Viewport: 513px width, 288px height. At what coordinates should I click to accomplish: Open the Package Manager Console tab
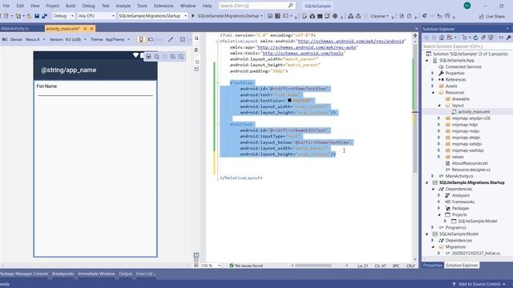24,274
